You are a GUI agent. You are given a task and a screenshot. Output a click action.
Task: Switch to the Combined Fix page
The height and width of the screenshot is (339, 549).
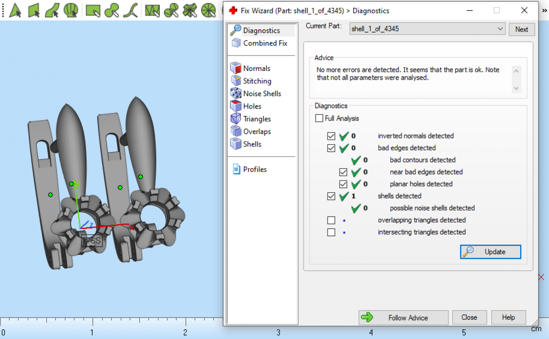click(265, 43)
